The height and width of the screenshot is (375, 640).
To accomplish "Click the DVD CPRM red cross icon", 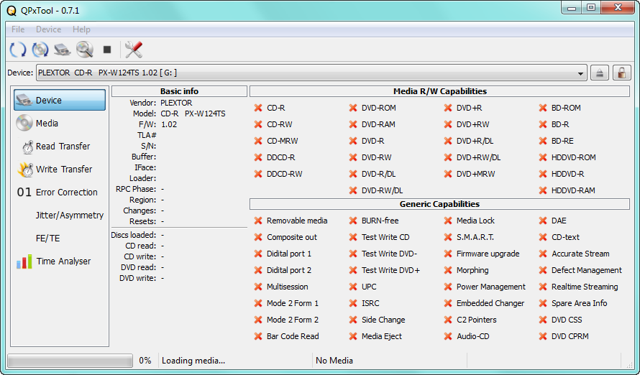I will 543,336.
